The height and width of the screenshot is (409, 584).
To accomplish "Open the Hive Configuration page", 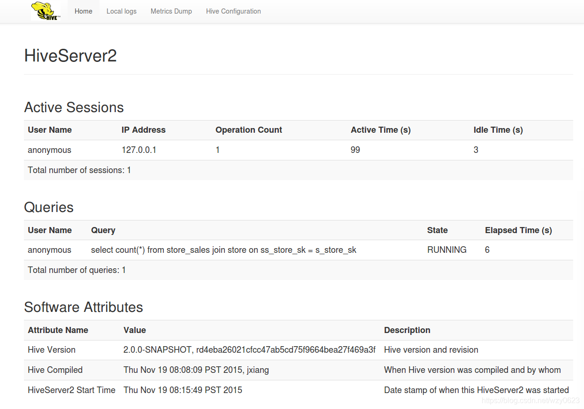I will (x=233, y=11).
